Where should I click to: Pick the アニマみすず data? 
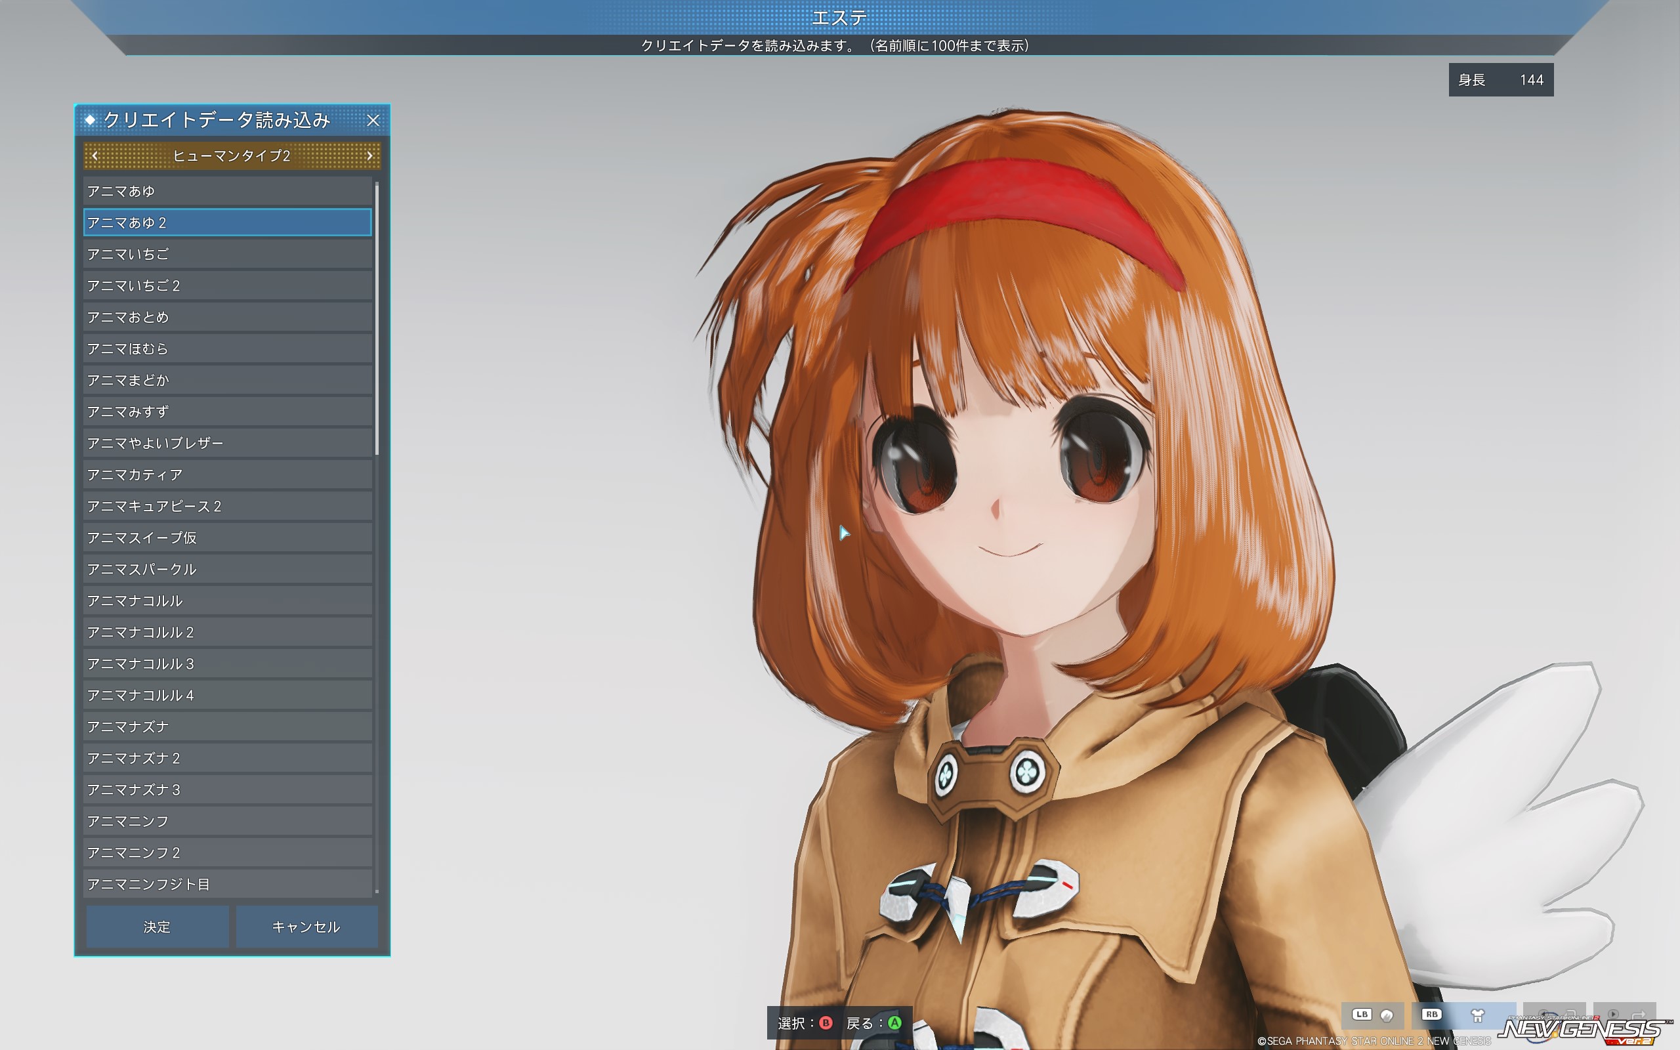pos(228,412)
